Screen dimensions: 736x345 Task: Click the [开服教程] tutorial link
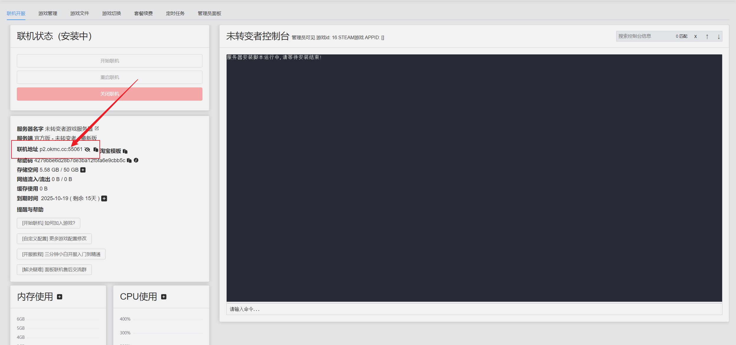coord(61,254)
